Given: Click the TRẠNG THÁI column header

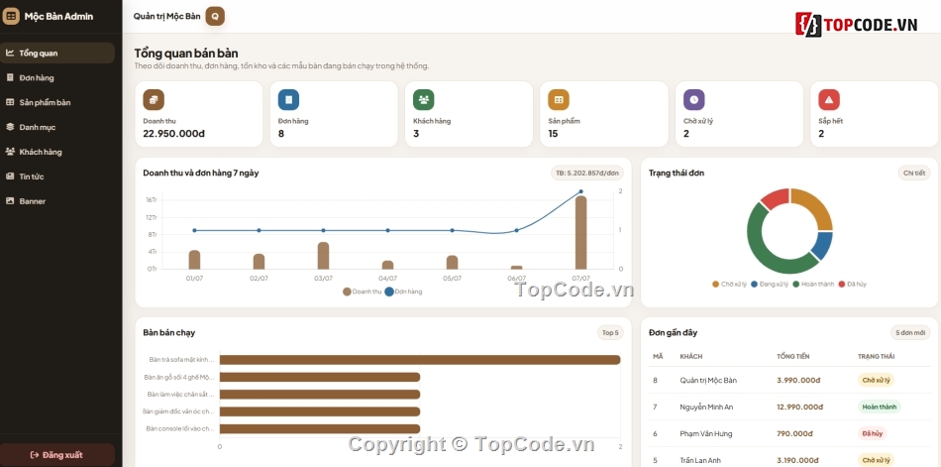Looking at the screenshot, I should (876, 356).
